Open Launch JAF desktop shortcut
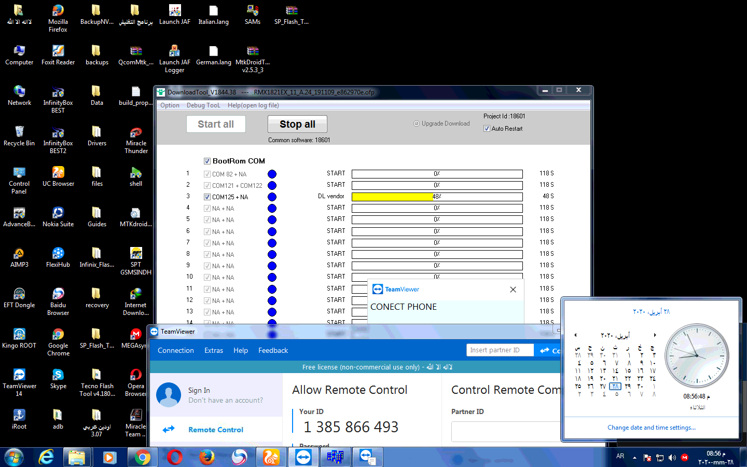 175,15
